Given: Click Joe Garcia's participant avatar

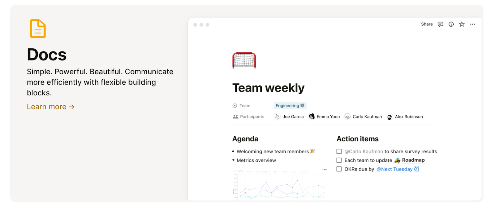Looking at the screenshot, I should (x=277, y=117).
